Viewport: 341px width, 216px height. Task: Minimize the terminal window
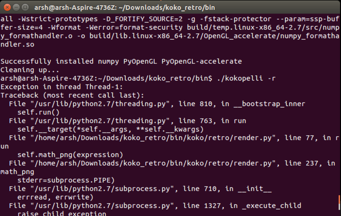coord(16,7)
